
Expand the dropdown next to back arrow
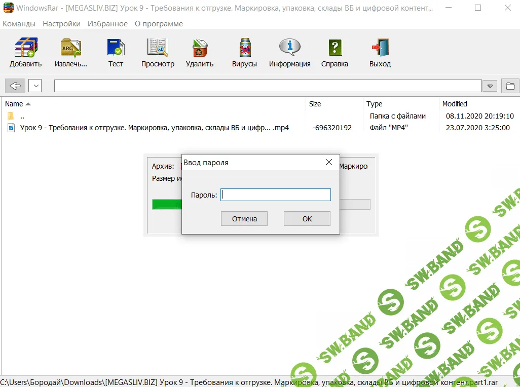tap(35, 86)
